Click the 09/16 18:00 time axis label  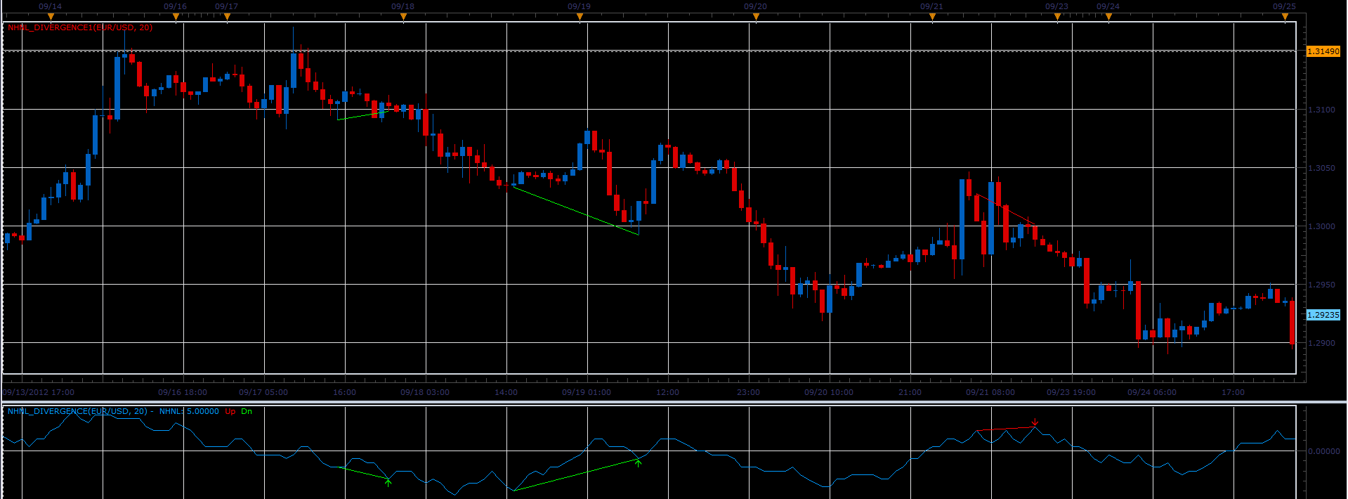point(183,392)
